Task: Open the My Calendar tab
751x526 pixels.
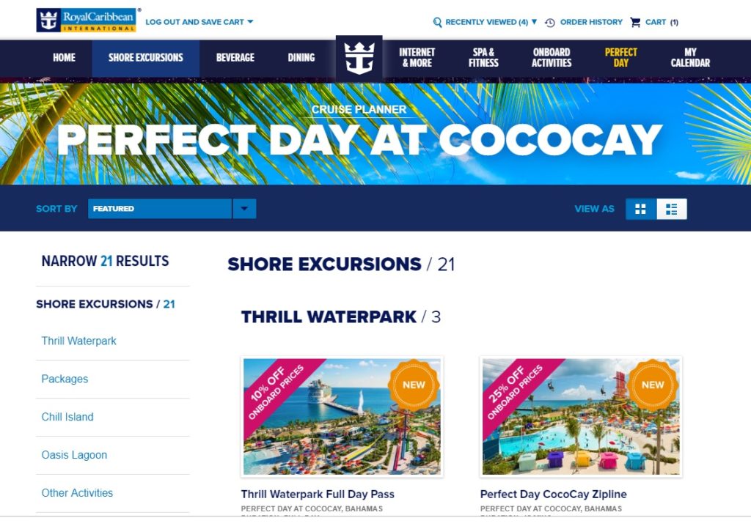Action: click(690, 58)
